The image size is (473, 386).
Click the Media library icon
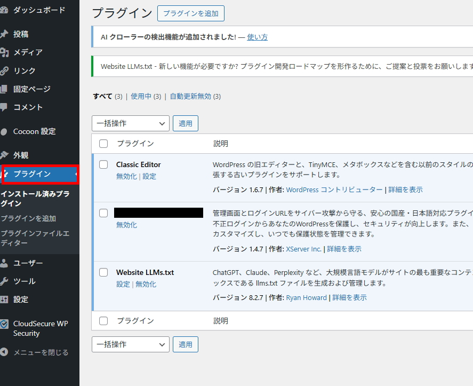pos(4,52)
